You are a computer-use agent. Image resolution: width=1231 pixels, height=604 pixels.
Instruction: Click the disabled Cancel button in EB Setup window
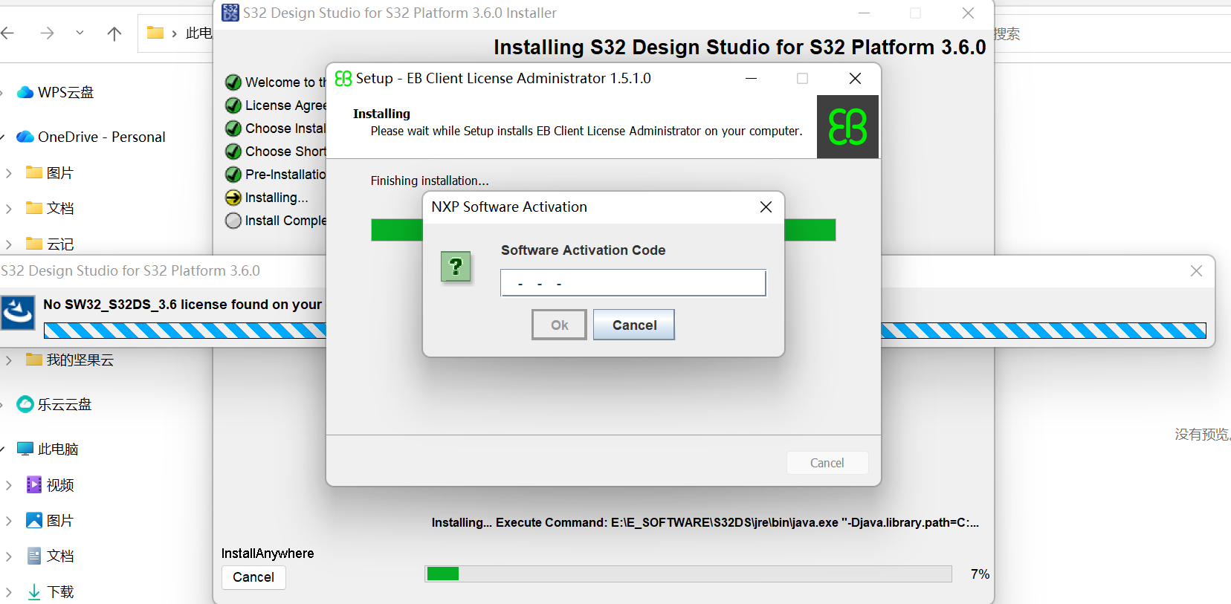pyautogui.click(x=827, y=463)
